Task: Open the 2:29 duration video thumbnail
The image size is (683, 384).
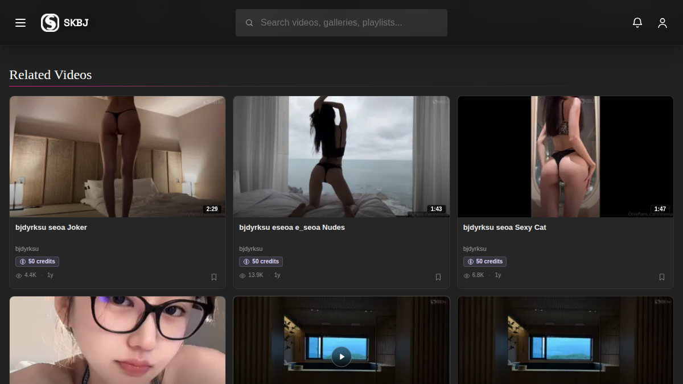Action: coord(118,156)
